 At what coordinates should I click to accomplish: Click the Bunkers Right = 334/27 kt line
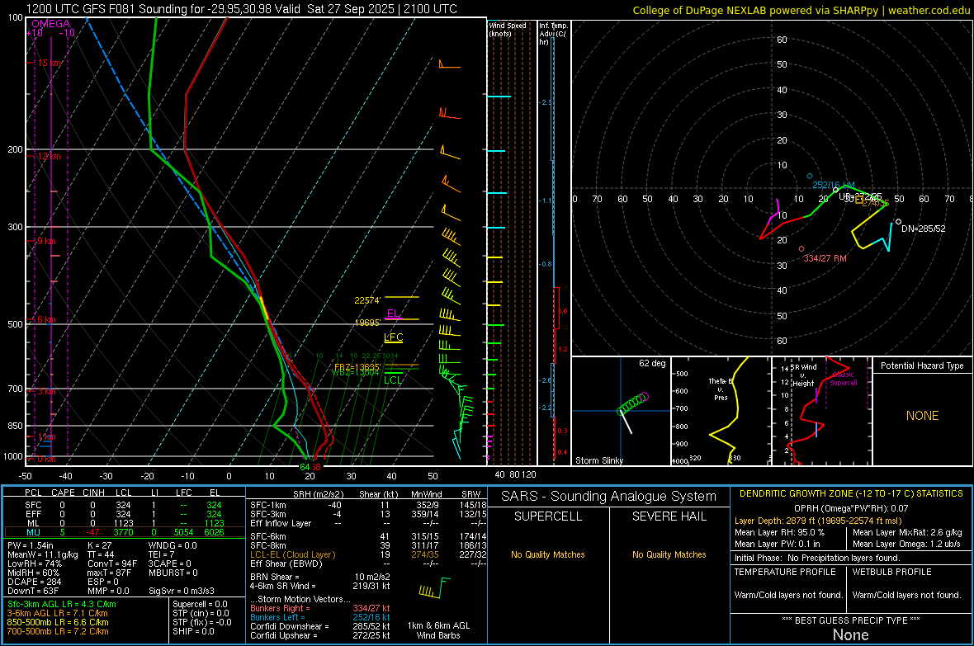click(320, 608)
